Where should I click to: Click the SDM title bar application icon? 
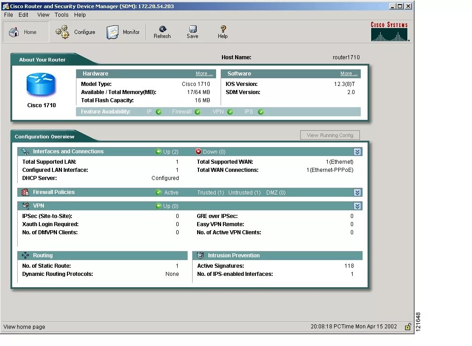(x=5, y=6)
